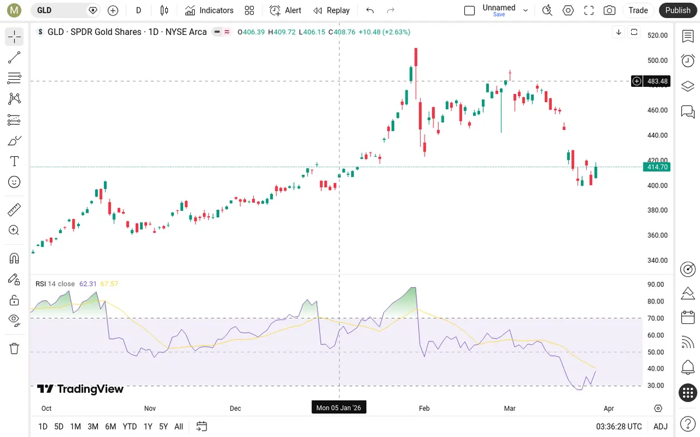This screenshot has width=700, height=437.
Task: Open the patterns drawing tool
Action: tap(15, 99)
